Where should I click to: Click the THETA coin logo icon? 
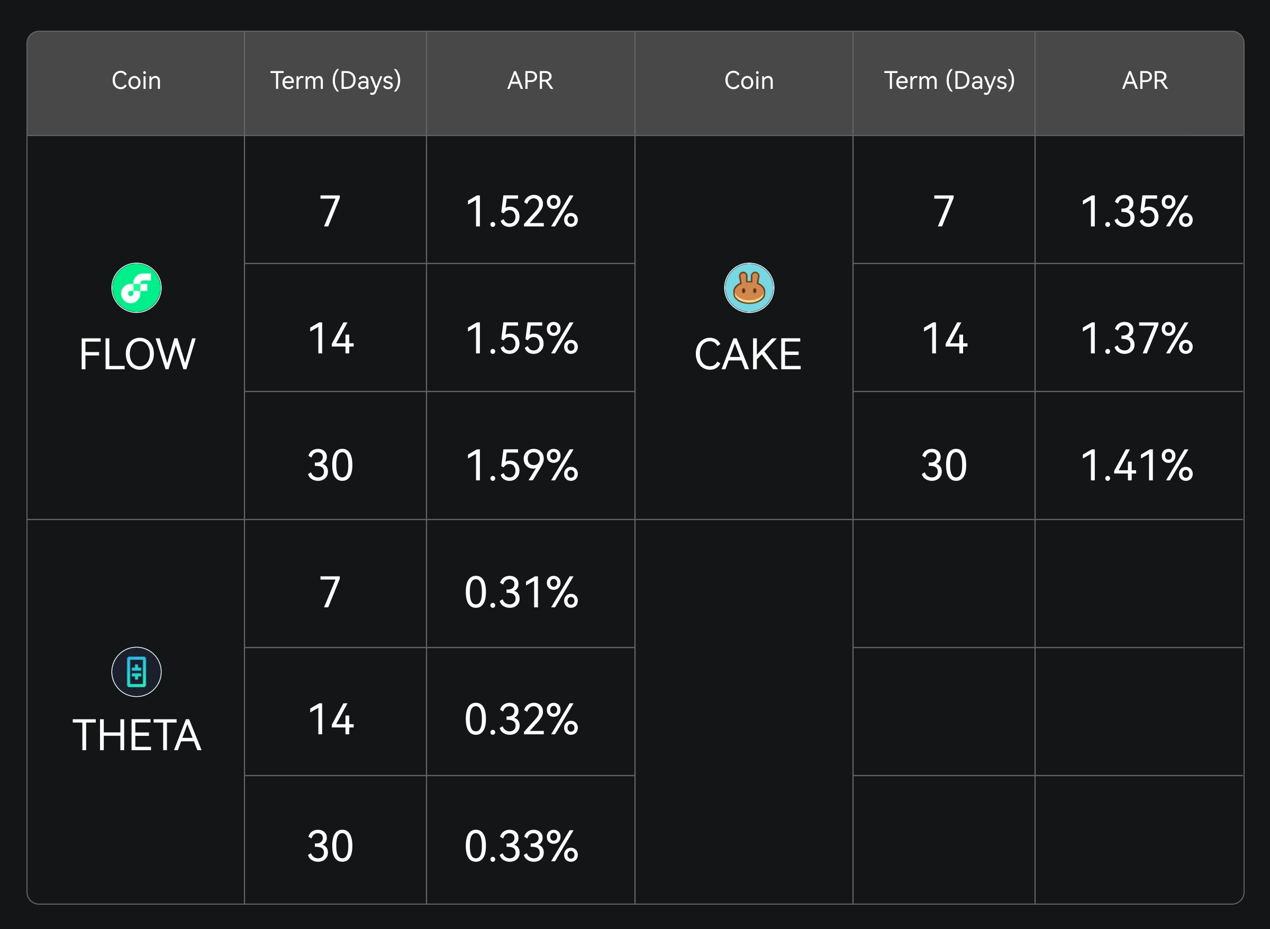pos(136,671)
